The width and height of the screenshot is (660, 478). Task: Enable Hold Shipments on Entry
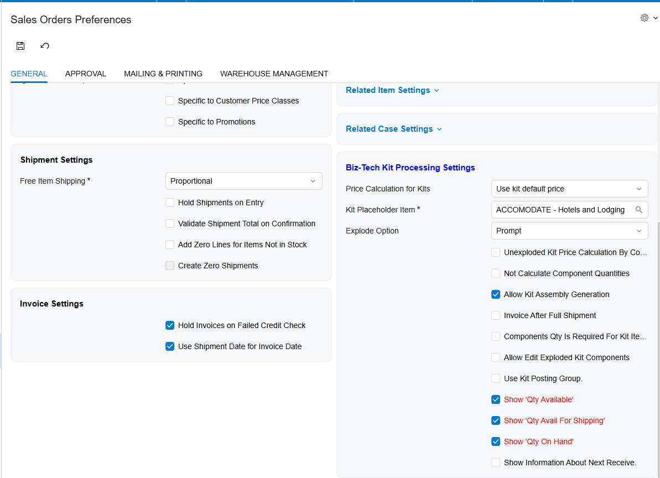[x=170, y=202]
